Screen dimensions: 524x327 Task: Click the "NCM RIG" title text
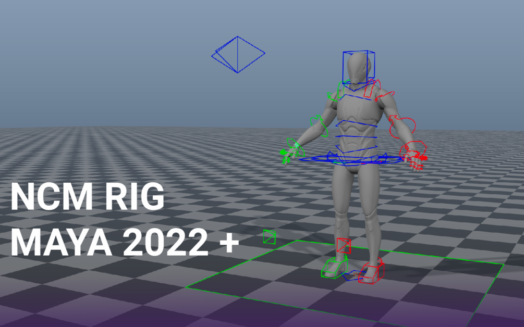tap(88, 196)
